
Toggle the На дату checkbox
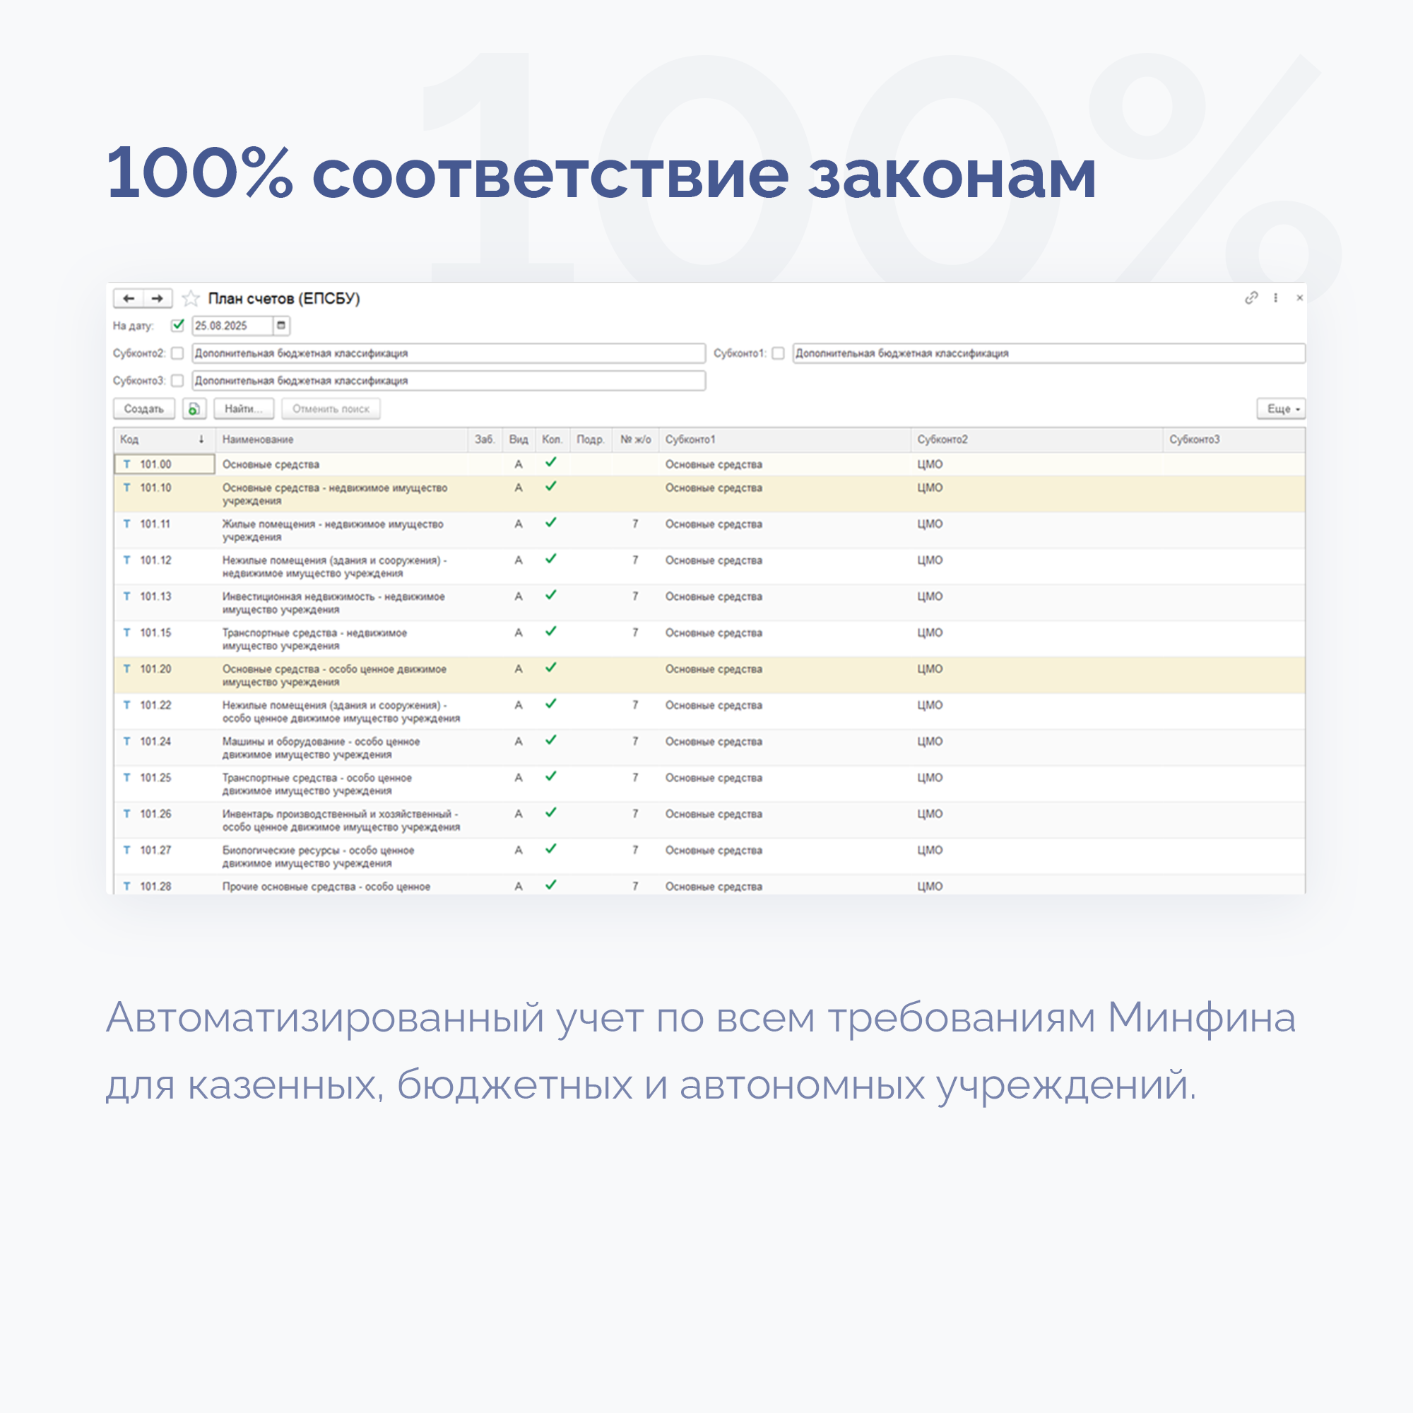pos(178,326)
